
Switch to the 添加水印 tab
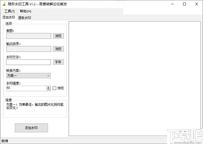tap(9, 17)
